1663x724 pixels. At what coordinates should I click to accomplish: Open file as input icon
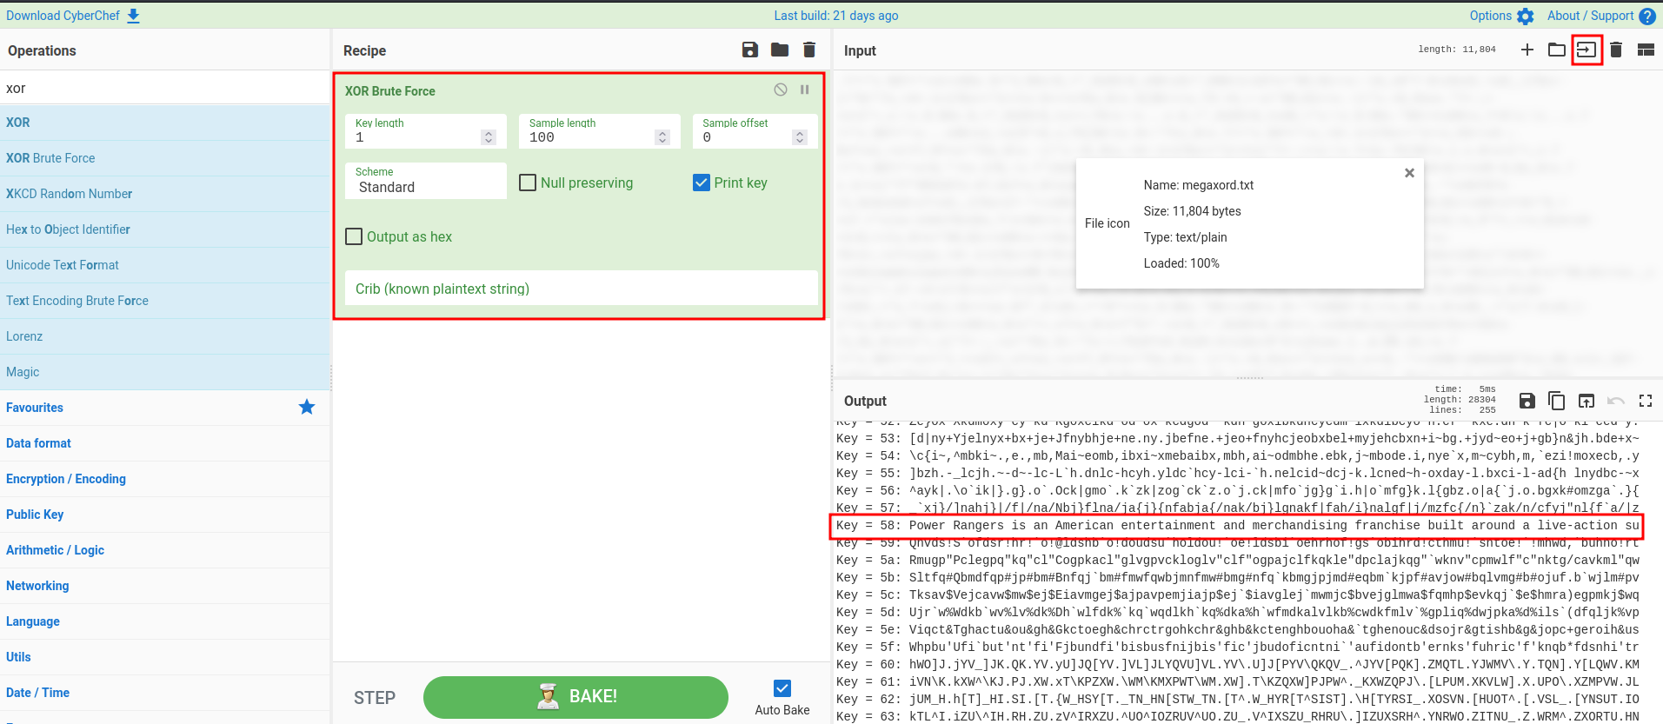pos(1587,50)
